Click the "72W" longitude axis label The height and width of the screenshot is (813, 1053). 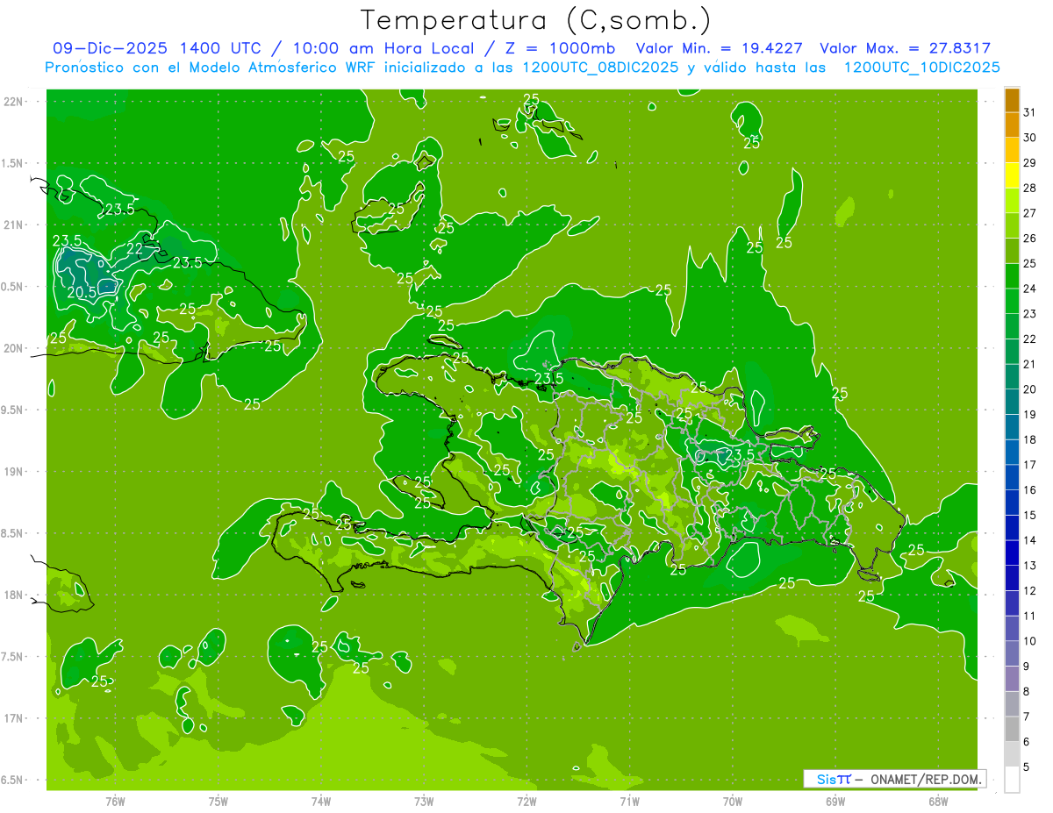coord(526,801)
